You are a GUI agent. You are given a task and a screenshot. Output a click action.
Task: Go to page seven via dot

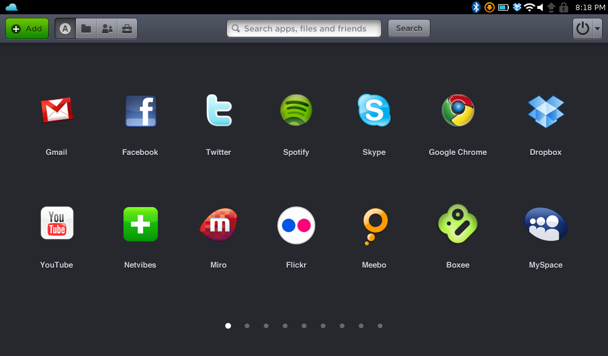(342, 326)
